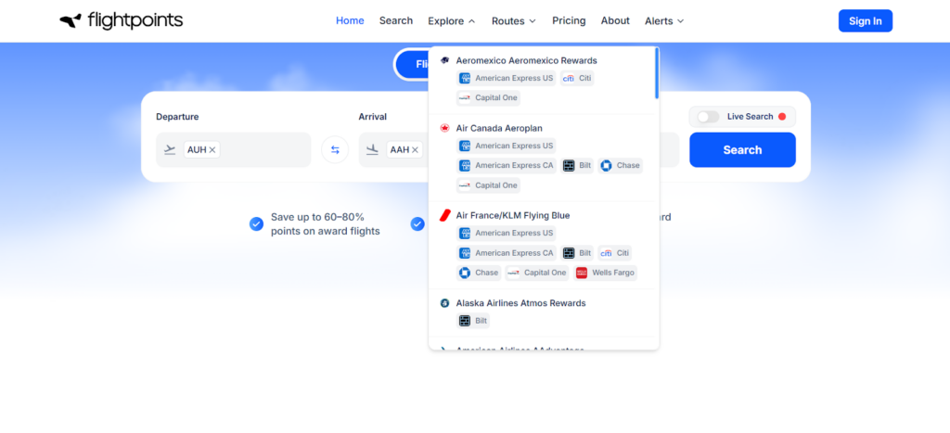
Task: Click the Air France red logo icon
Action: coord(444,216)
